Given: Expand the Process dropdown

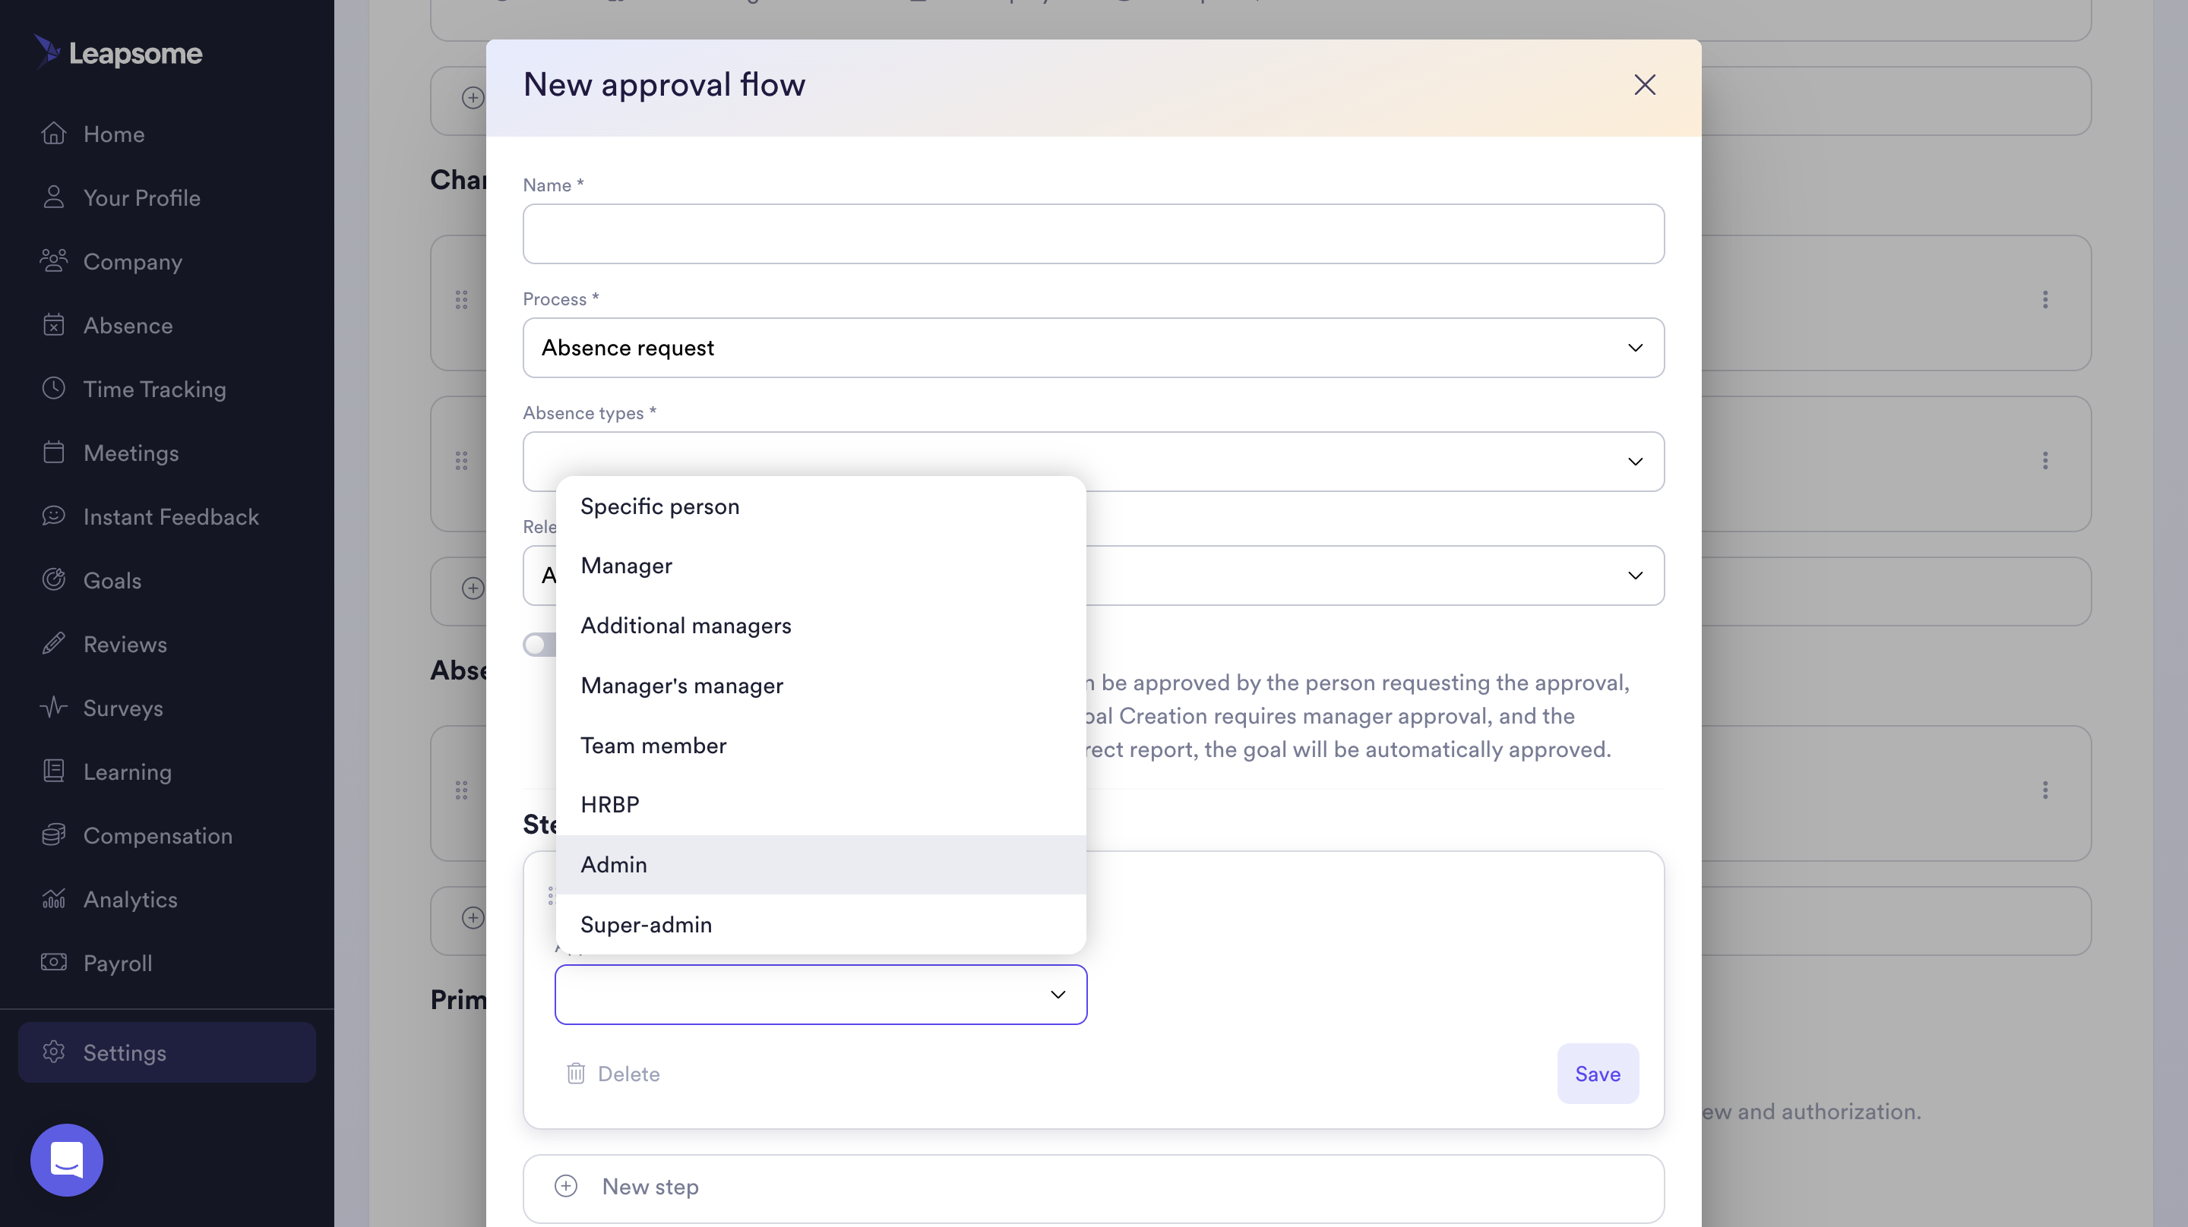Looking at the screenshot, I should (1093, 347).
